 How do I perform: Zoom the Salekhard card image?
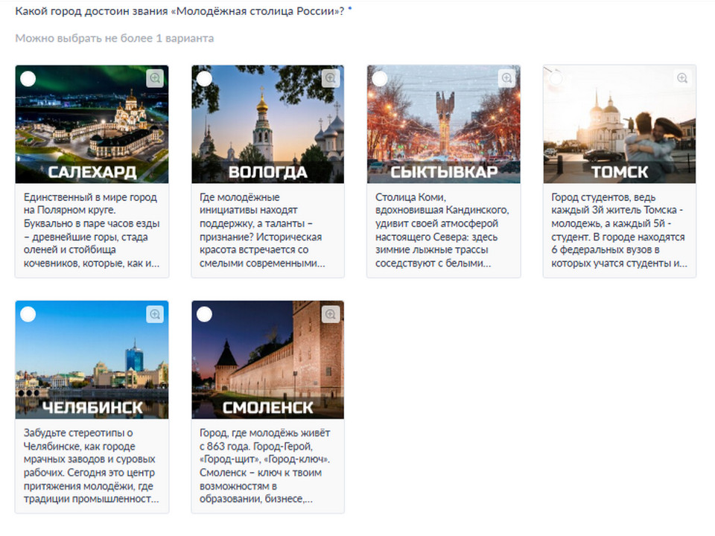point(155,78)
